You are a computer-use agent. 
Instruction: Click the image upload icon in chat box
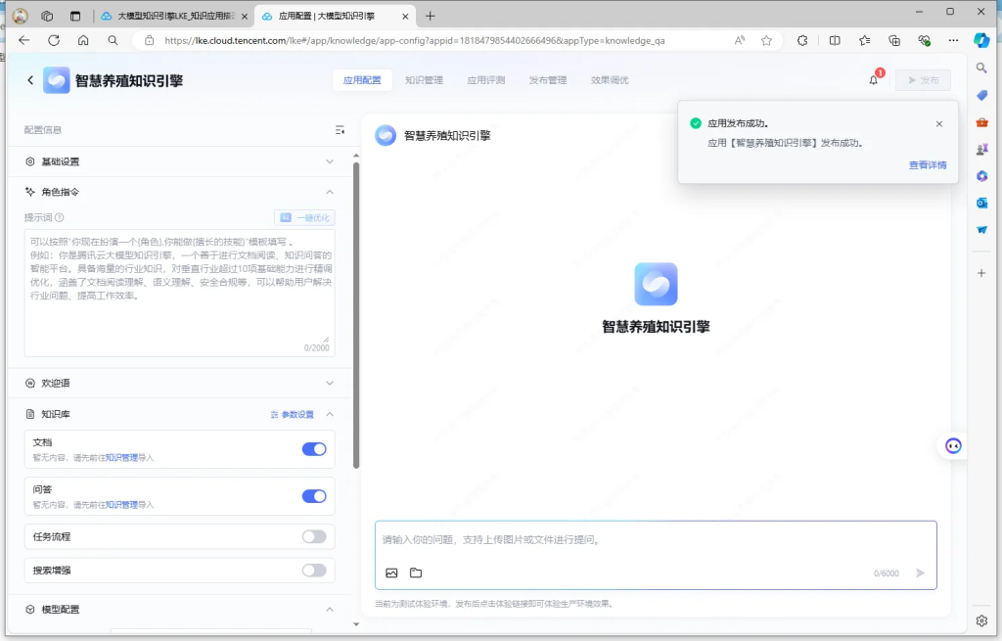(391, 573)
